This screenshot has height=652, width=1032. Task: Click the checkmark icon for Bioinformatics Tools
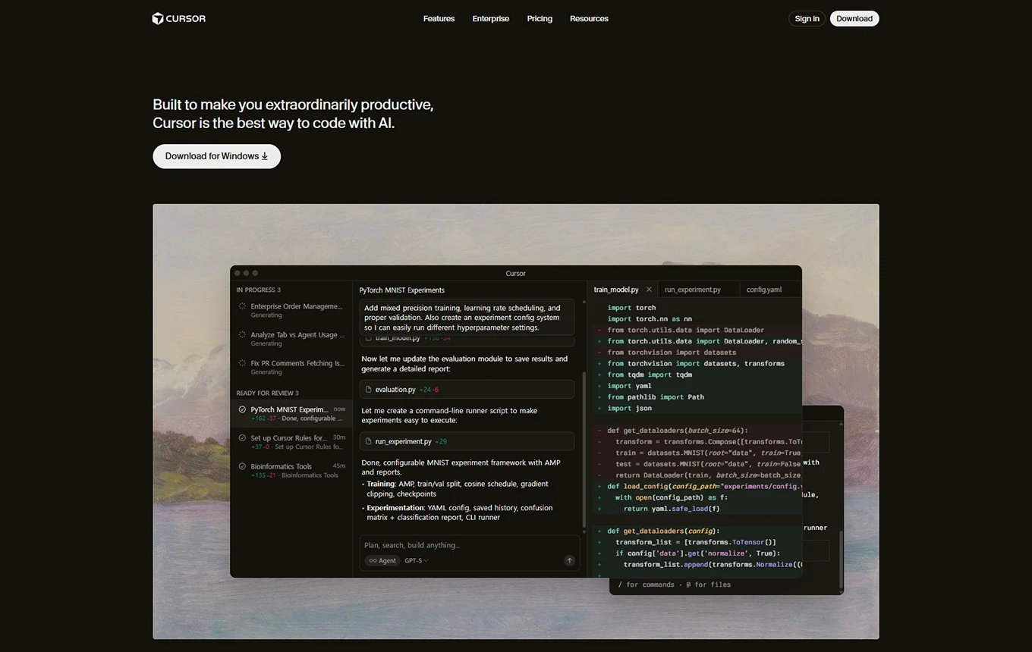pos(242,467)
